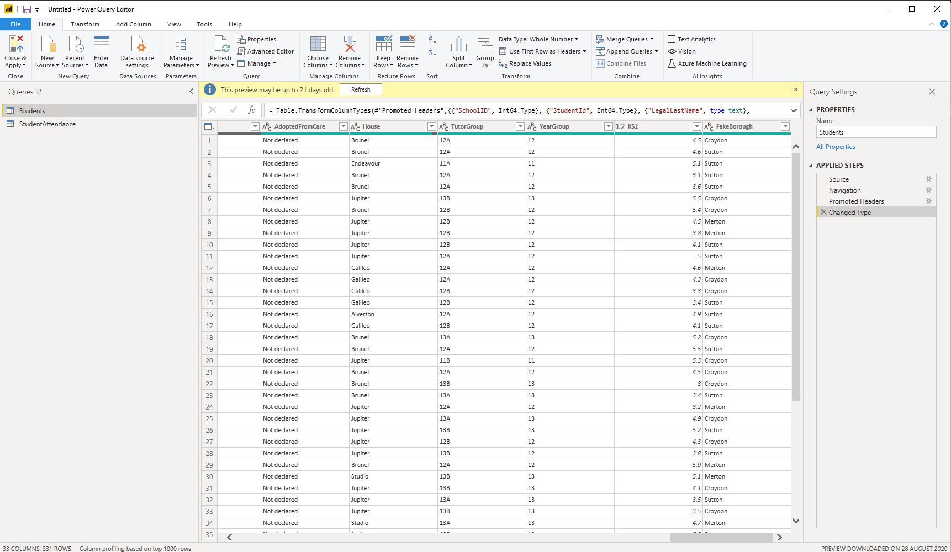Switch to the Transform tab

point(85,24)
